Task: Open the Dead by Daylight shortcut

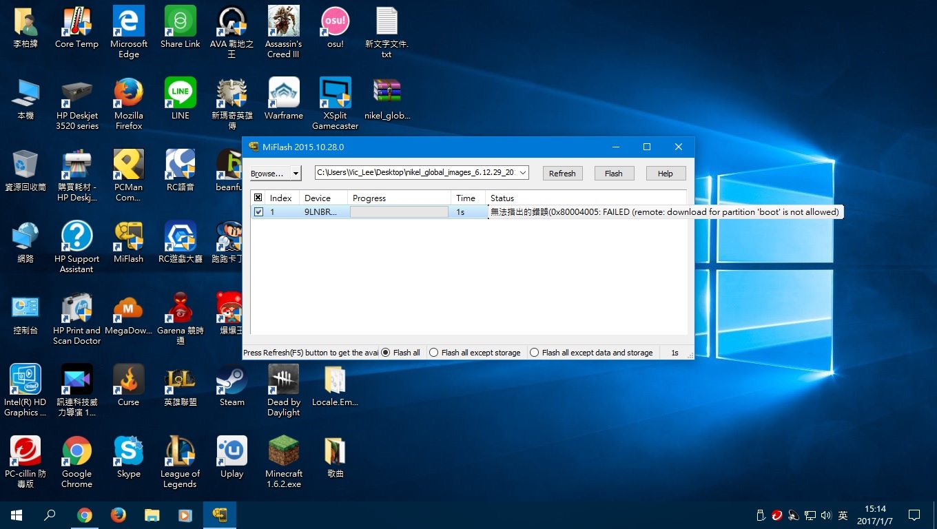Action: pyautogui.click(x=283, y=391)
